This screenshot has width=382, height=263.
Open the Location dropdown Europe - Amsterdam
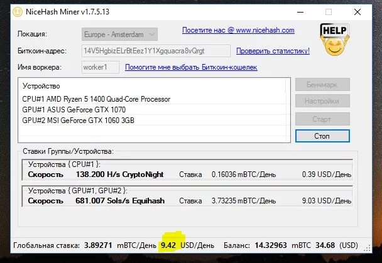point(119,35)
